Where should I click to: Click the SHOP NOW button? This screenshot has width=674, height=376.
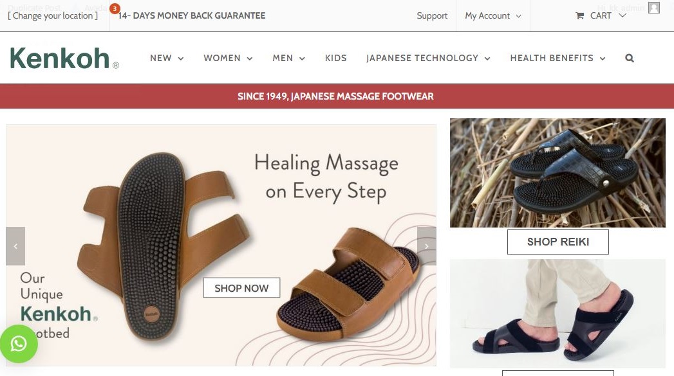coord(241,288)
